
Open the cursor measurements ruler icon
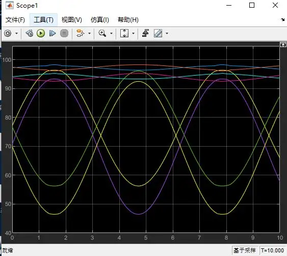158,33
